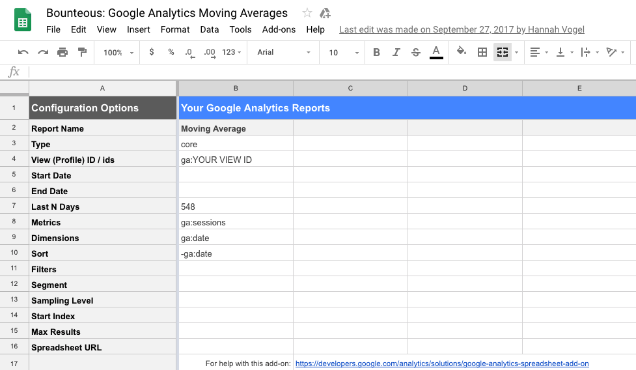Image resolution: width=636 pixels, height=370 pixels.
Task: Select 'Your Google Analytics Reports' header cell
Action: pyautogui.click(x=408, y=108)
